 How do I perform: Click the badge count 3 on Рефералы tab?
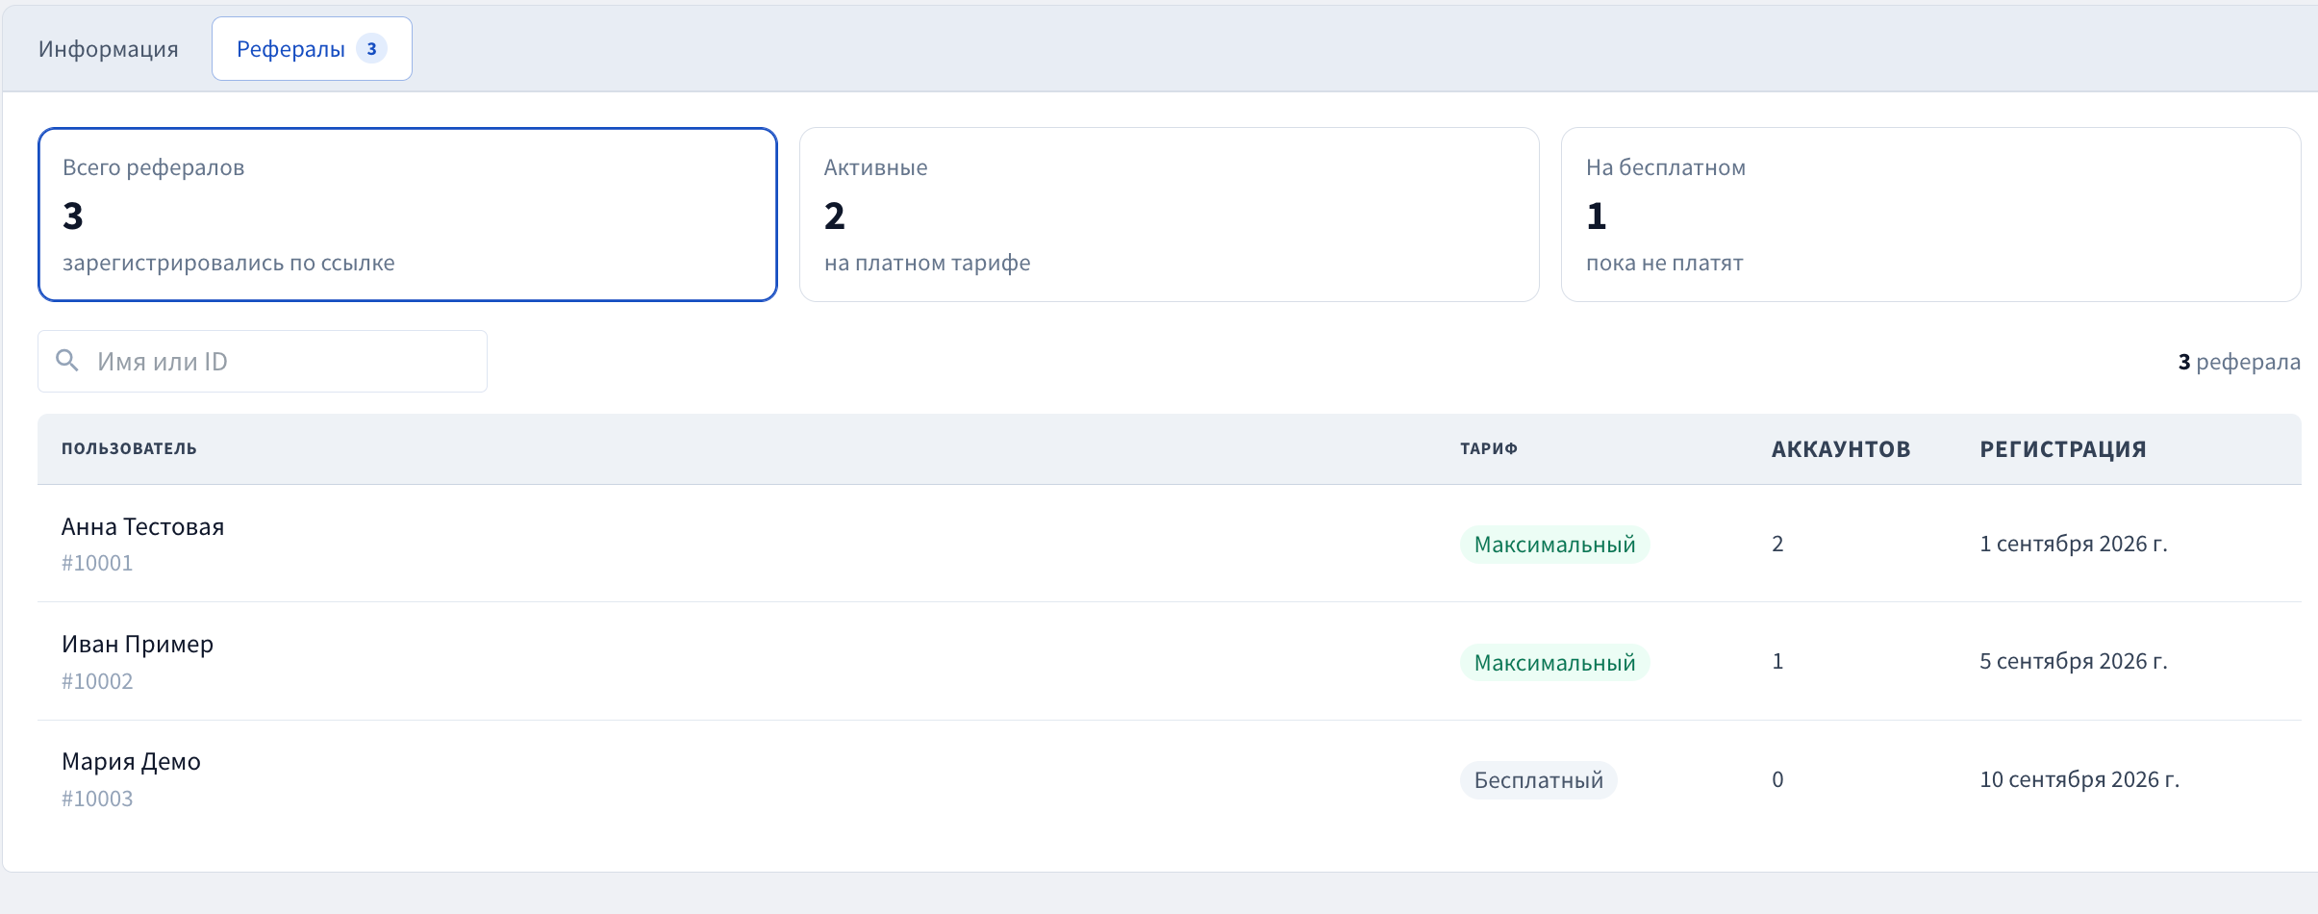click(371, 49)
